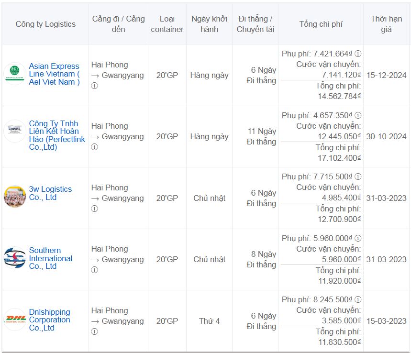Open Dnlshipping Corporation Co.,Ltd link

[x=49, y=320]
